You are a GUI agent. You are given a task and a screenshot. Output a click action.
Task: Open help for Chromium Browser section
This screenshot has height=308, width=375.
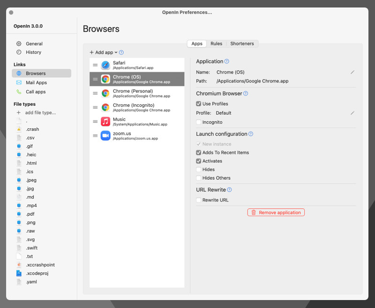(246, 93)
